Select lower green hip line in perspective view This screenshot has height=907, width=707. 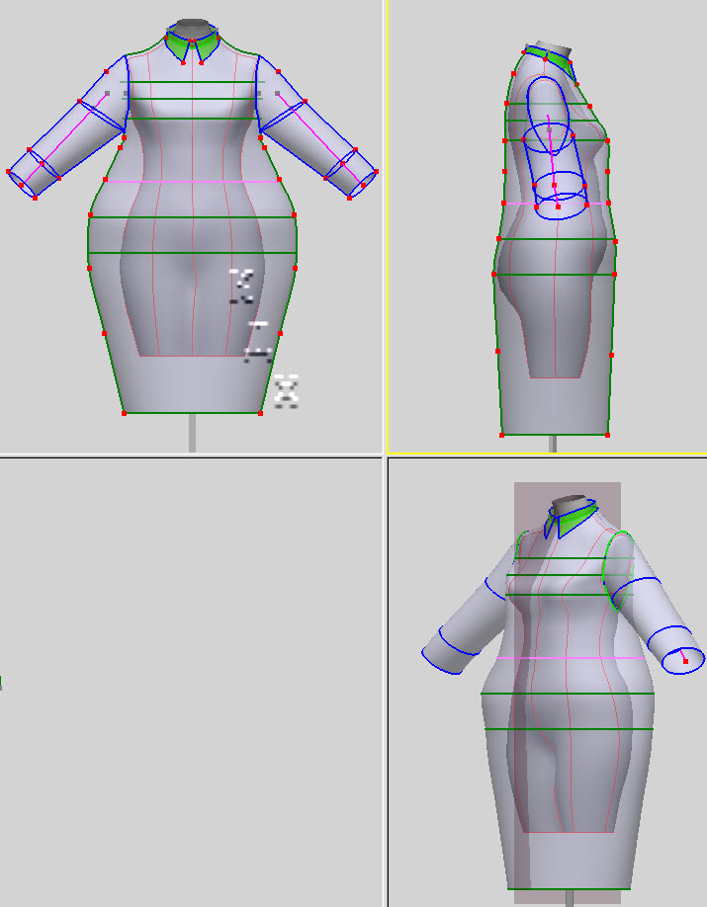click(x=569, y=729)
